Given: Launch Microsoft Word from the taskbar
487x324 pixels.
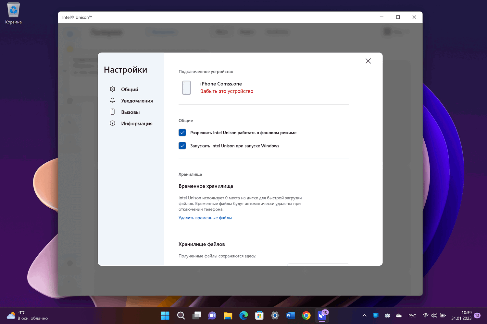Looking at the screenshot, I should 291,316.
